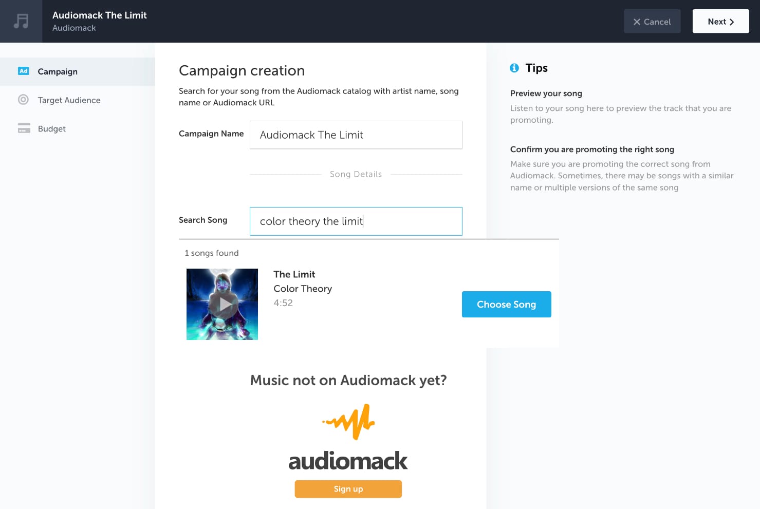The width and height of the screenshot is (760, 509).
Task: Click the Campaign Name input field
Action: [x=356, y=135]
